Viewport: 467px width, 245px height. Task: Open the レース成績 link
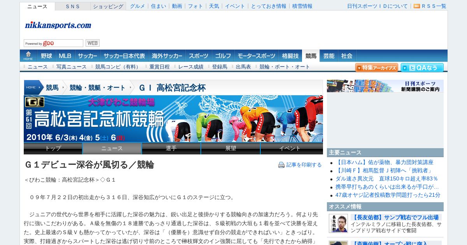click(191, 67)
